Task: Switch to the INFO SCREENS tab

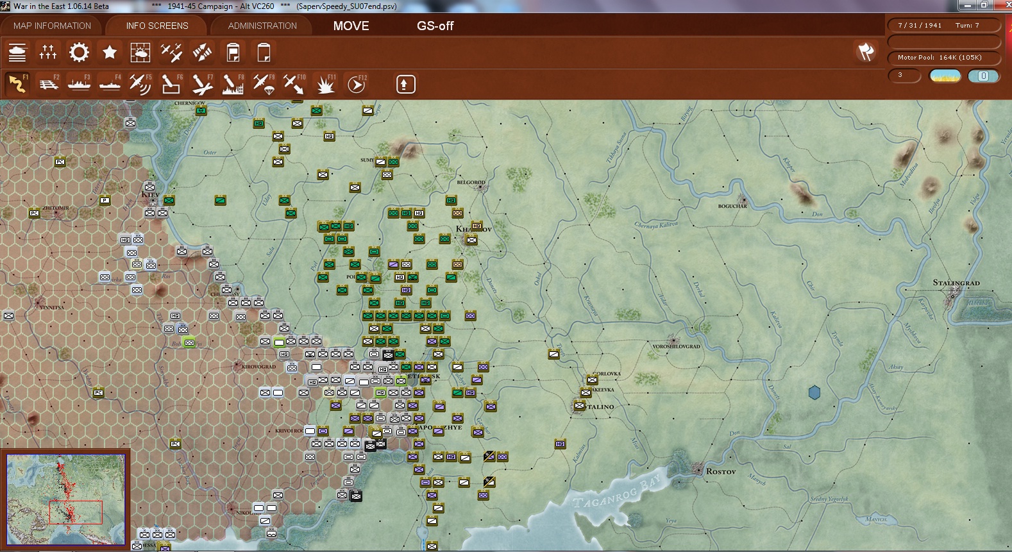Action: click(x=157, y=26)
